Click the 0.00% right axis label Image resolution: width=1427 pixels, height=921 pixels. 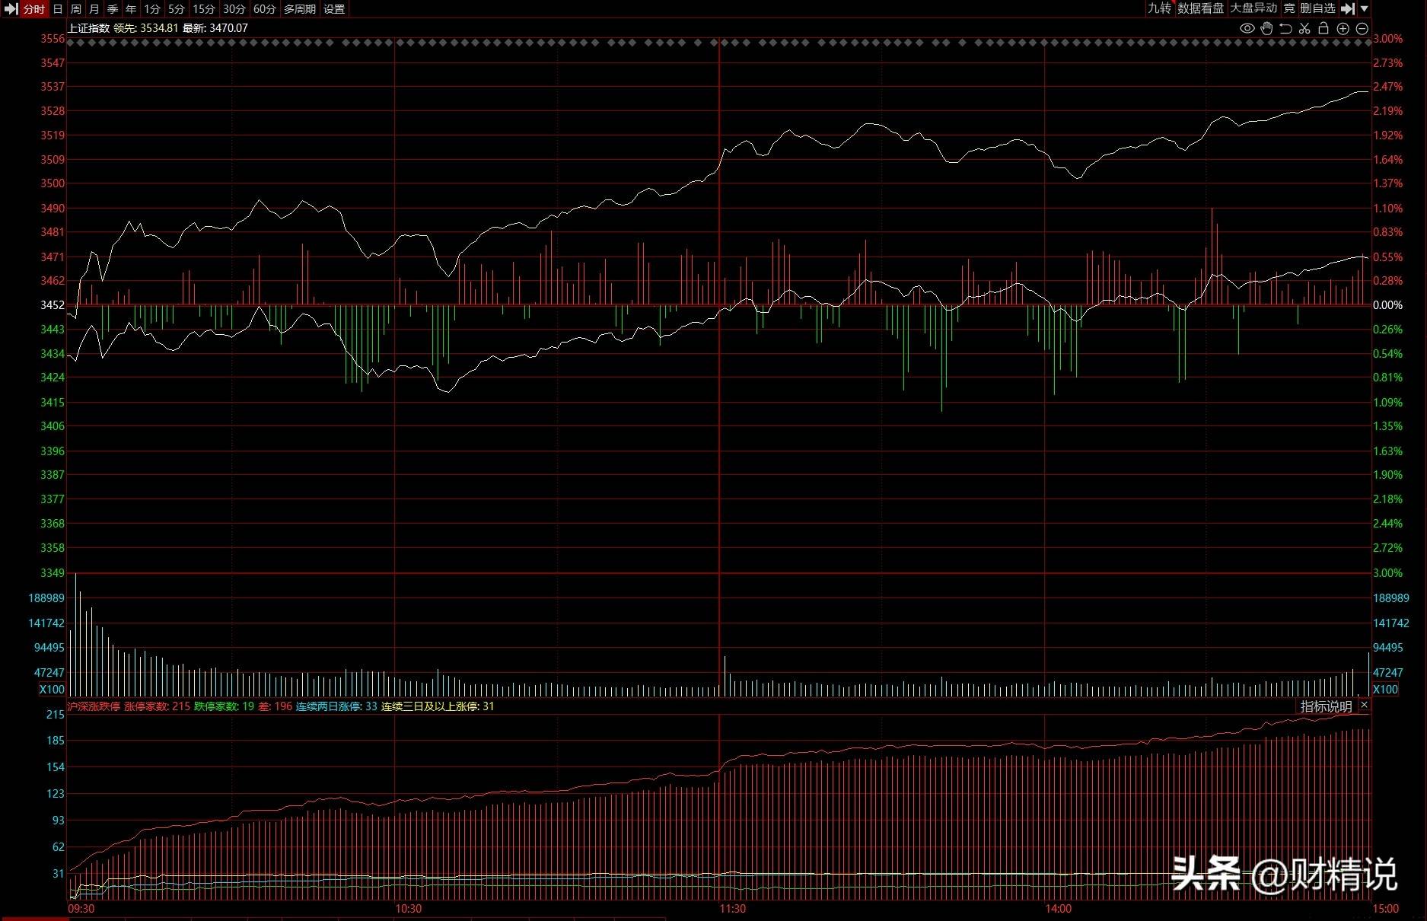coord(1387,305)
